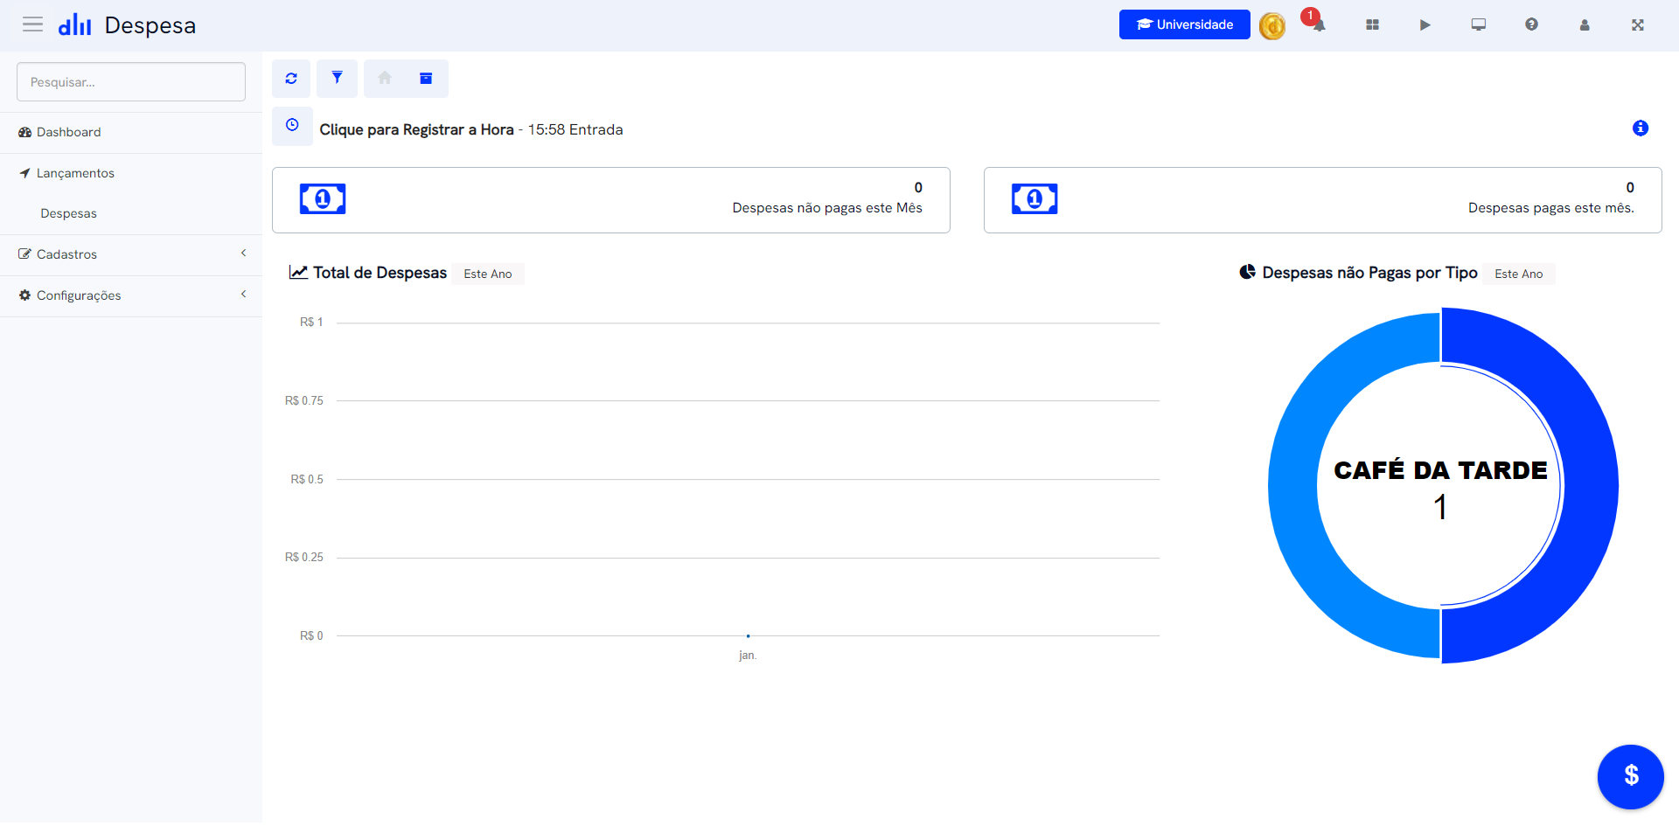This screenshot has width=1679, height=826.
Task: Open the filter funnel button
Action: (x=337, y=79)
